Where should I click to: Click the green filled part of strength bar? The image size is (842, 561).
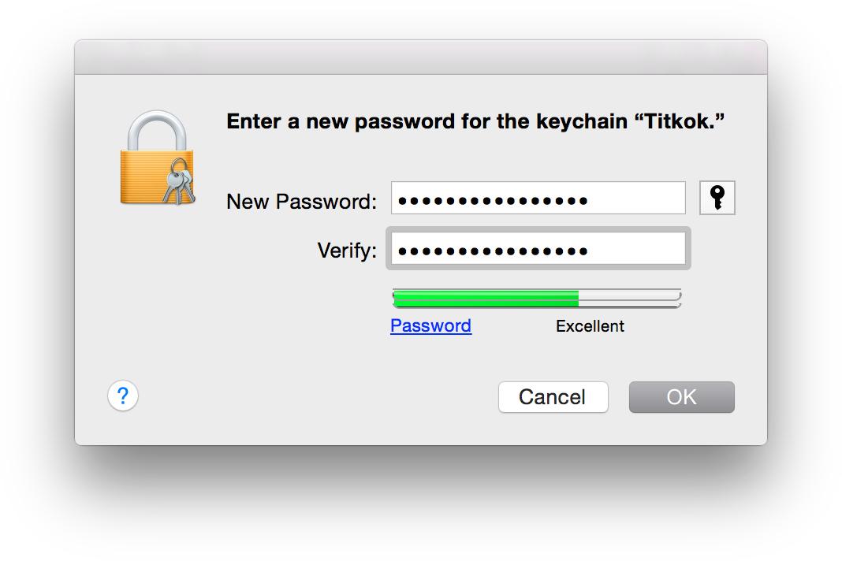pyautogui.click(x=486, y=298)
